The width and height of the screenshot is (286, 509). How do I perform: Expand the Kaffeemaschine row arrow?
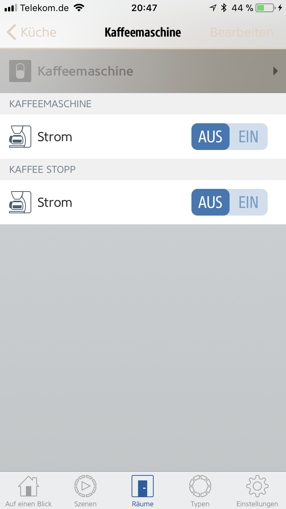275,71
